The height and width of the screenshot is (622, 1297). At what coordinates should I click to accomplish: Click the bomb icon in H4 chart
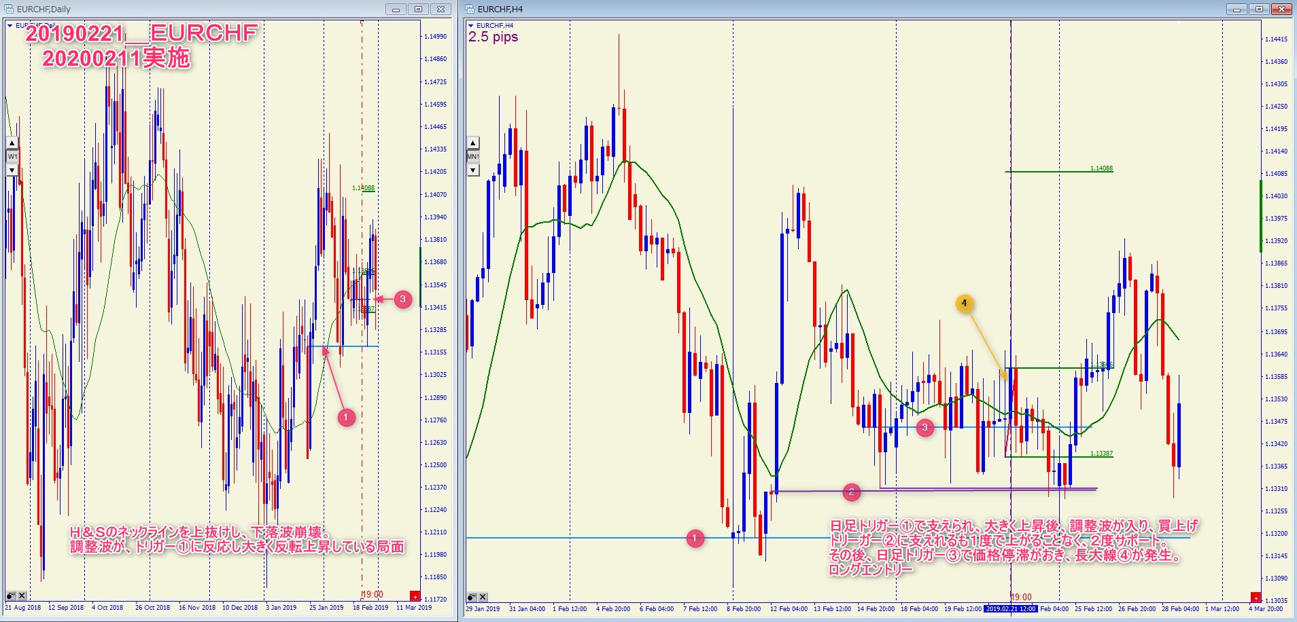(472, 597)
